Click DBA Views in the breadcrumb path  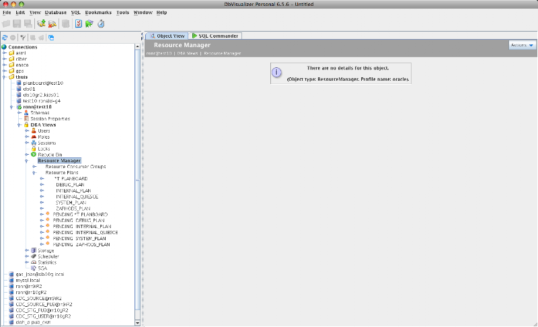[188, 54]
